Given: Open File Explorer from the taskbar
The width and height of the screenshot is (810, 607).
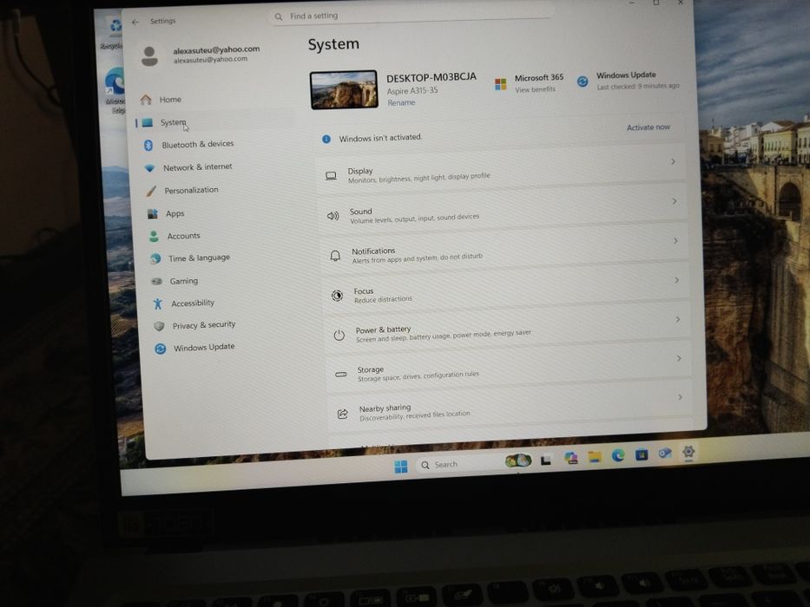Looking at the screenshot, I should pyautogui.click(x=595, y=457).
